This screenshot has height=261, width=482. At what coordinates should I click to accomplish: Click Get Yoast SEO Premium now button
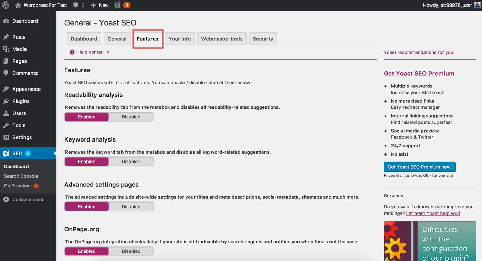(x=420, y=167)
